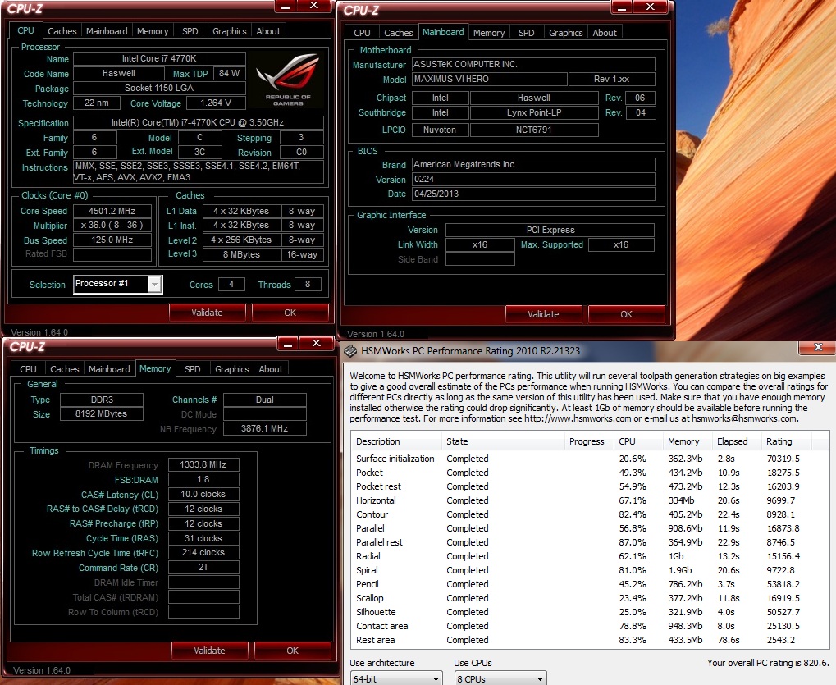The image size is (836, 685).
Task: Switch to CPU tab in Memory CPU-Z window
Action: pyautogui.click(x=28, y=369)
